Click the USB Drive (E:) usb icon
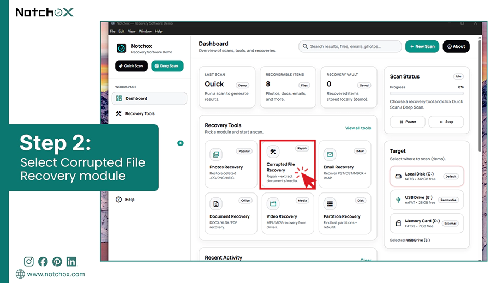This screenshot has height=283, width=503. (x=398, y=200)
